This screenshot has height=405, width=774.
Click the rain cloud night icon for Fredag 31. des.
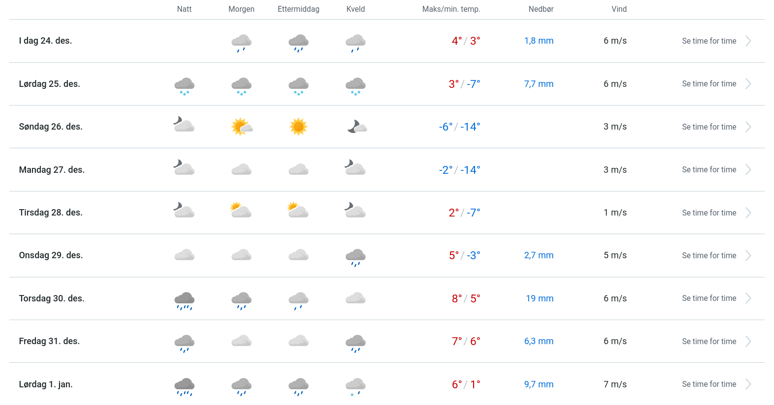click(184, 343)
